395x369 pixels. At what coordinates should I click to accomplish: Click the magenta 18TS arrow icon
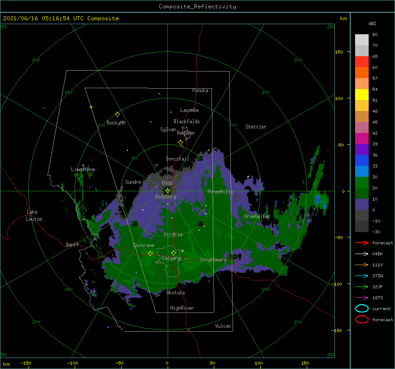[x=362, y=297]
